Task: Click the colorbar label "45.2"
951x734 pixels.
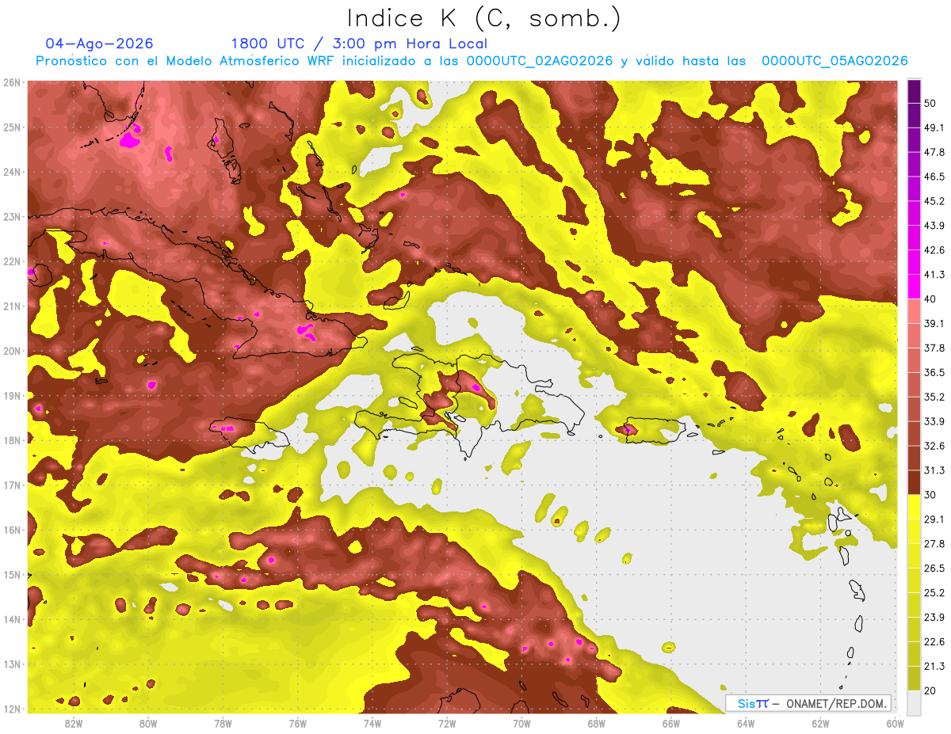Action: click(933, 201)
